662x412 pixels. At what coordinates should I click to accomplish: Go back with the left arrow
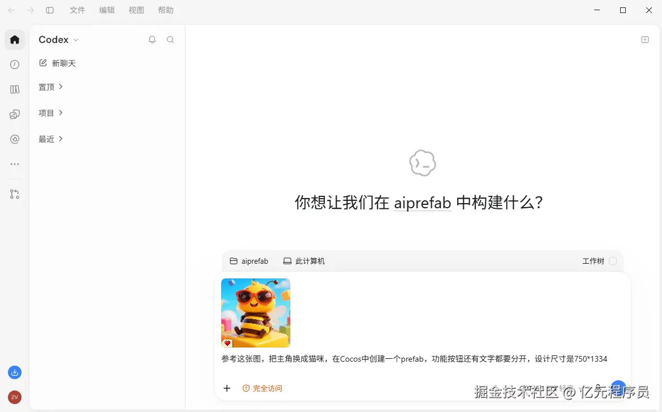click(x=11, y=10)
